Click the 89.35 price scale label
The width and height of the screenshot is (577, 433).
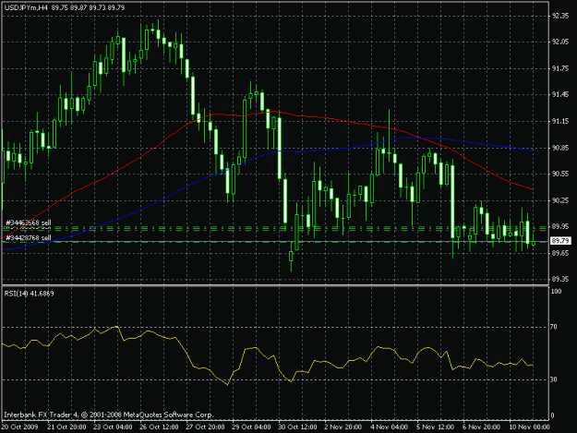tap(560, 280)
